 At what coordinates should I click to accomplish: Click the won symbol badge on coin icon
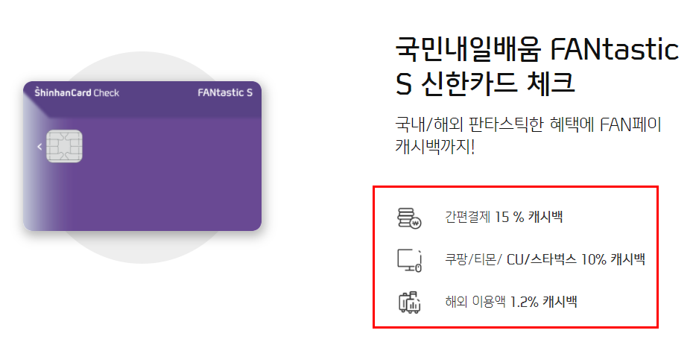416,224
